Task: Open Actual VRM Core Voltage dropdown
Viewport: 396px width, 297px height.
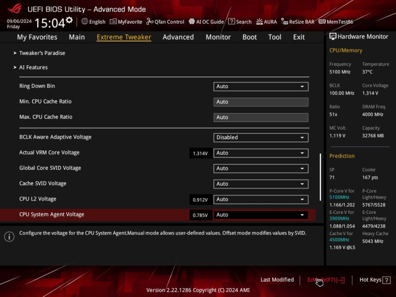Action: coord(261,153)
